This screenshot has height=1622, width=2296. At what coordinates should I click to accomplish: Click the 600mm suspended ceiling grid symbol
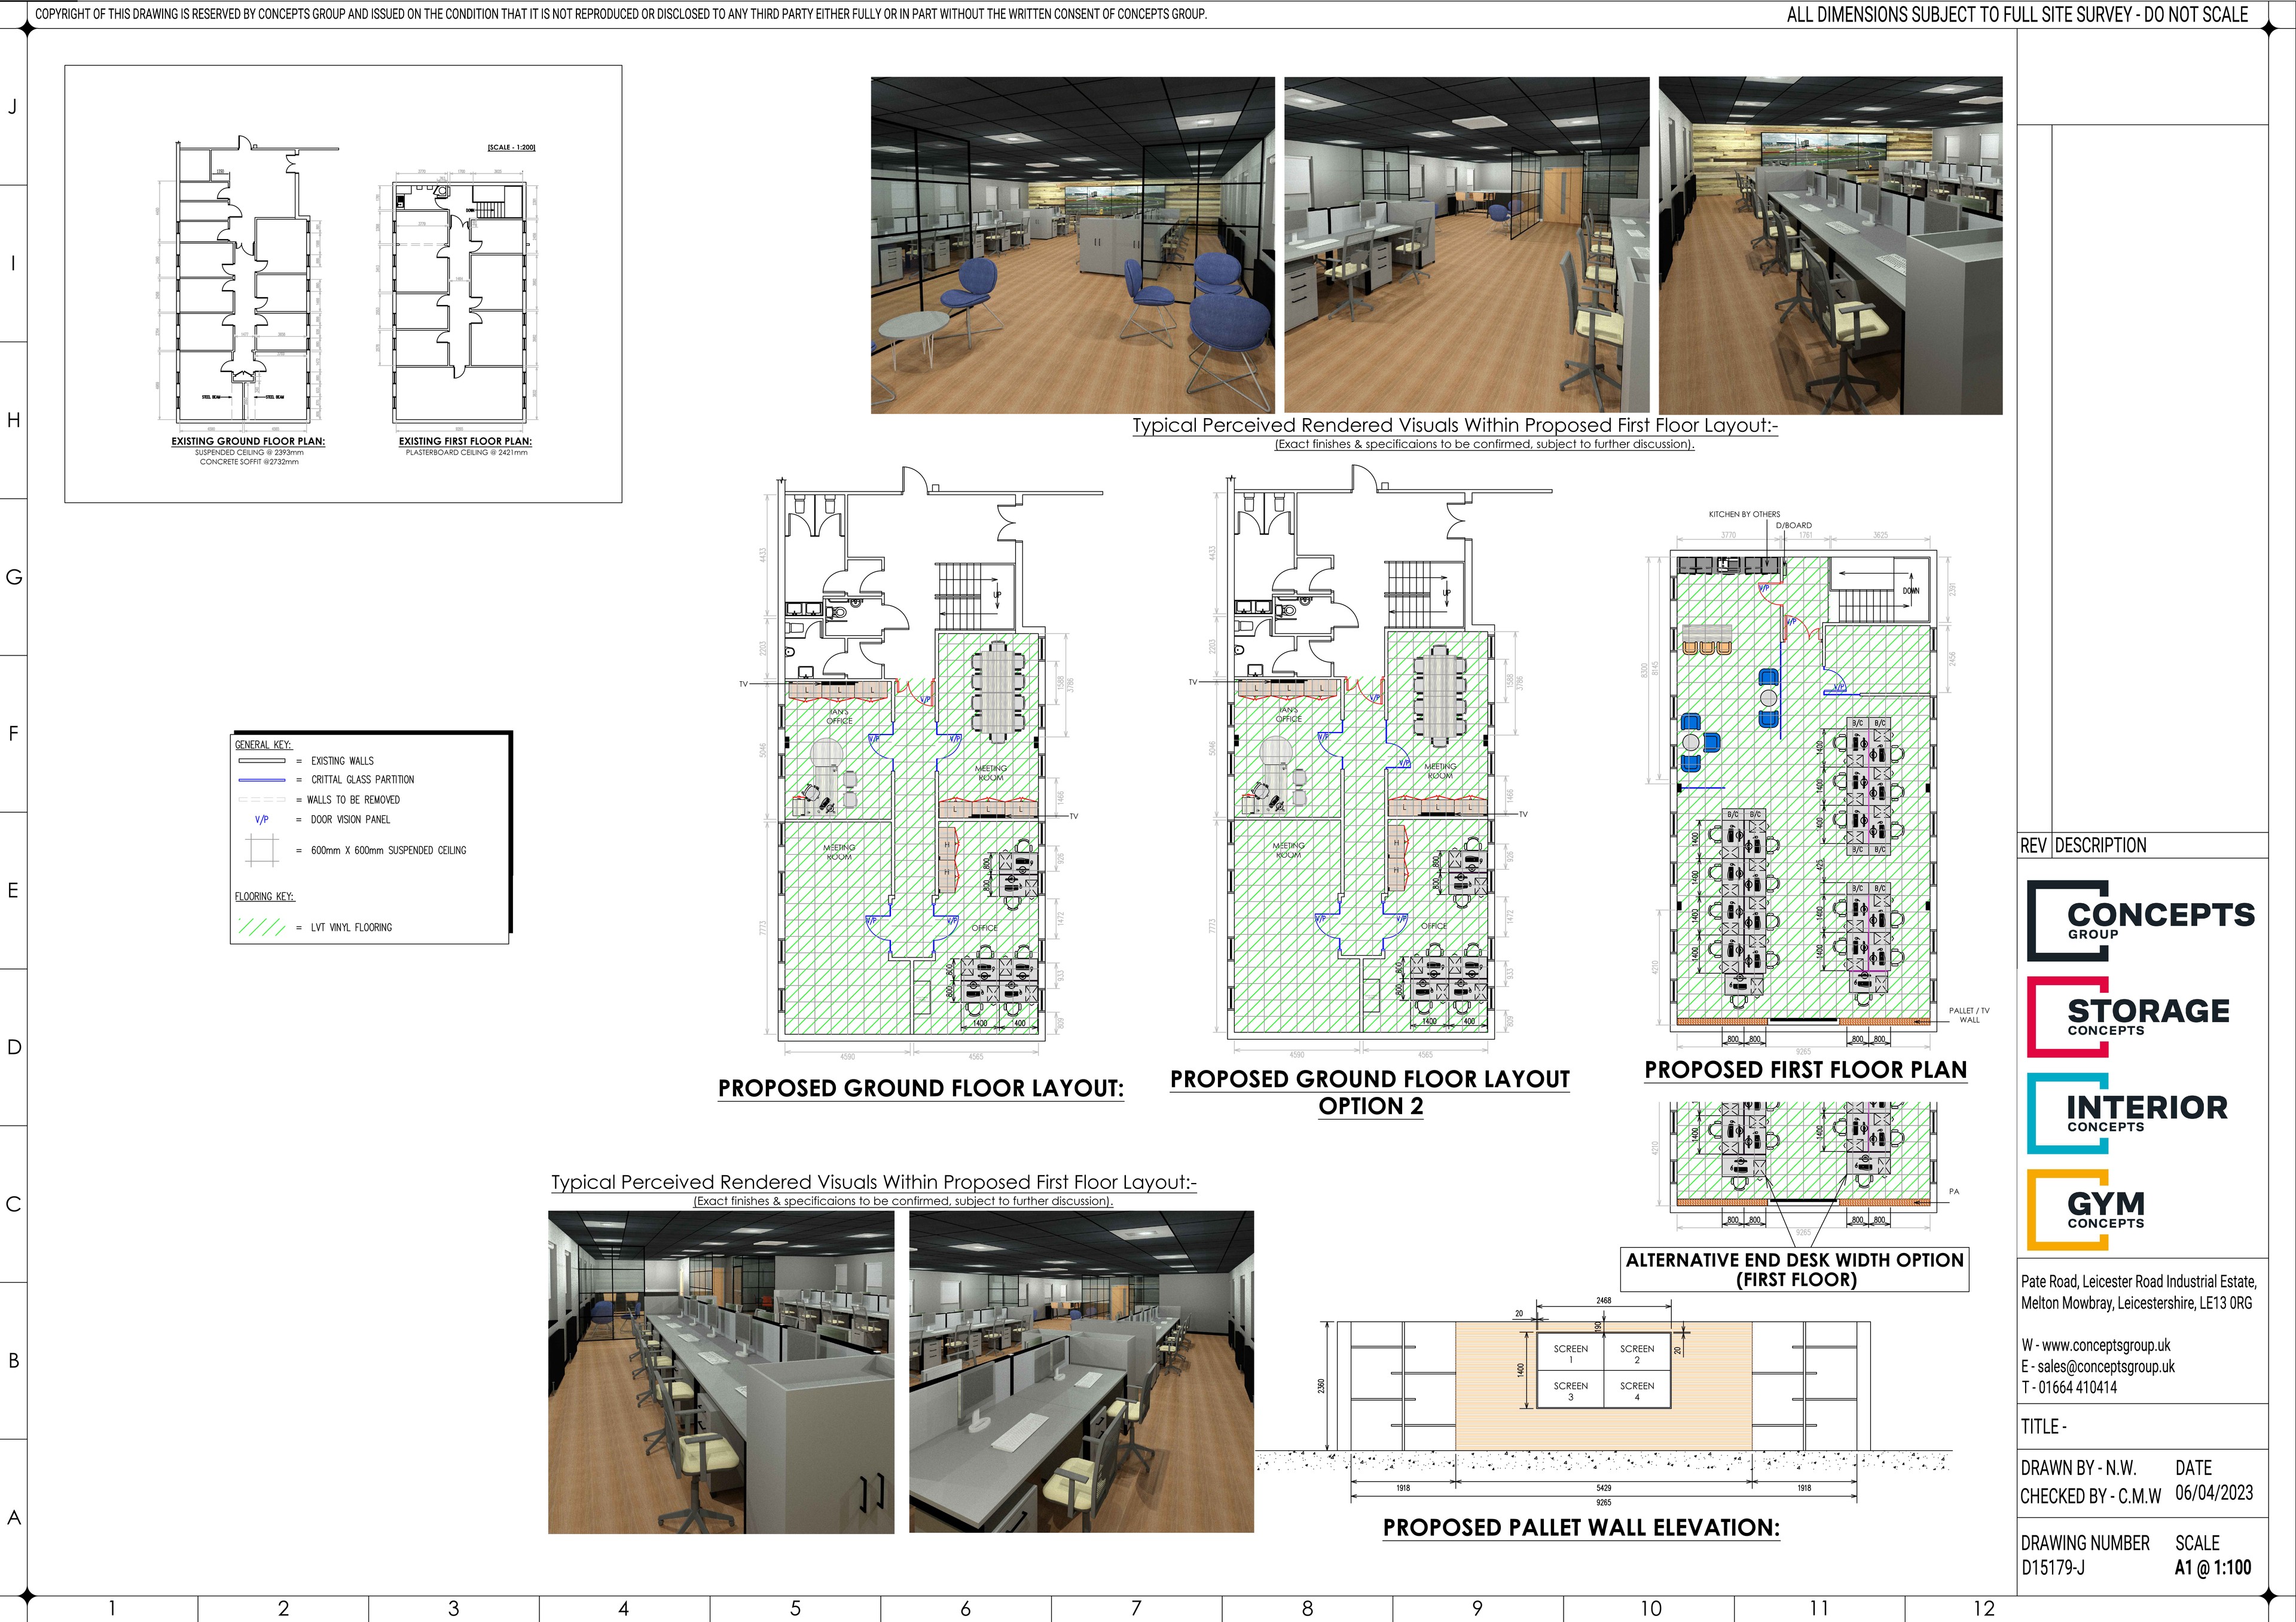(262, 851)
